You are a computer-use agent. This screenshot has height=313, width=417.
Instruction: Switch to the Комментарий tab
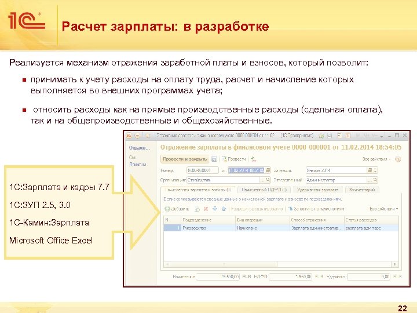[362, 190]
